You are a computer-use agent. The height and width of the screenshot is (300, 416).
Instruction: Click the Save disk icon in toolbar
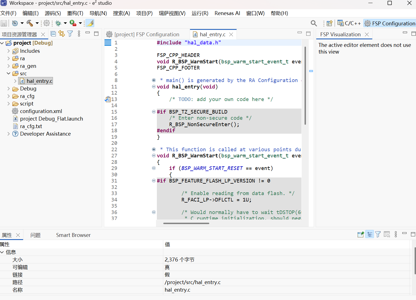coord(4,23)
